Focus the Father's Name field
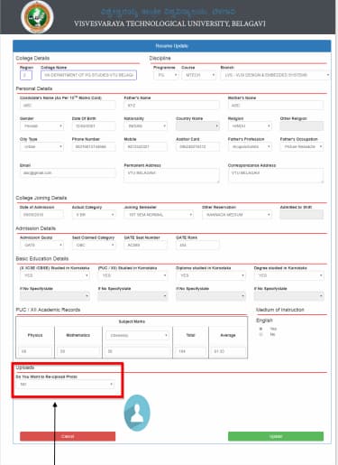Viewport: 338px width, 465px height. click(171, 106)
